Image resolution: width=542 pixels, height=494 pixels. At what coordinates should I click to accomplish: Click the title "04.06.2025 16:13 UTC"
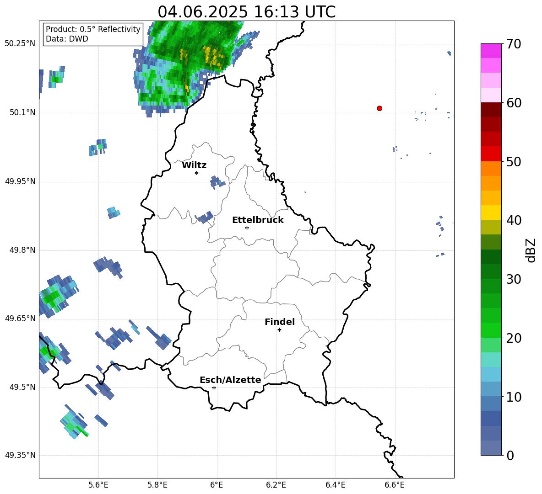[246, 12]
